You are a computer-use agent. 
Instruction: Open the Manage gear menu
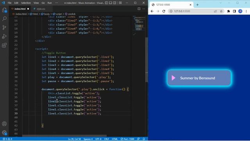coord(4,132)
